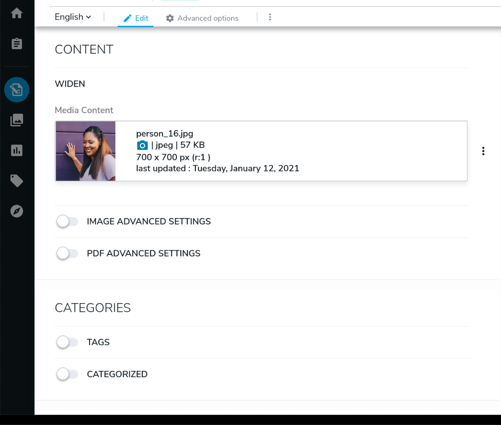Turn on the Tags toggle
The width and height of the screenshot is (501, 425).
[x=67, y=342]
